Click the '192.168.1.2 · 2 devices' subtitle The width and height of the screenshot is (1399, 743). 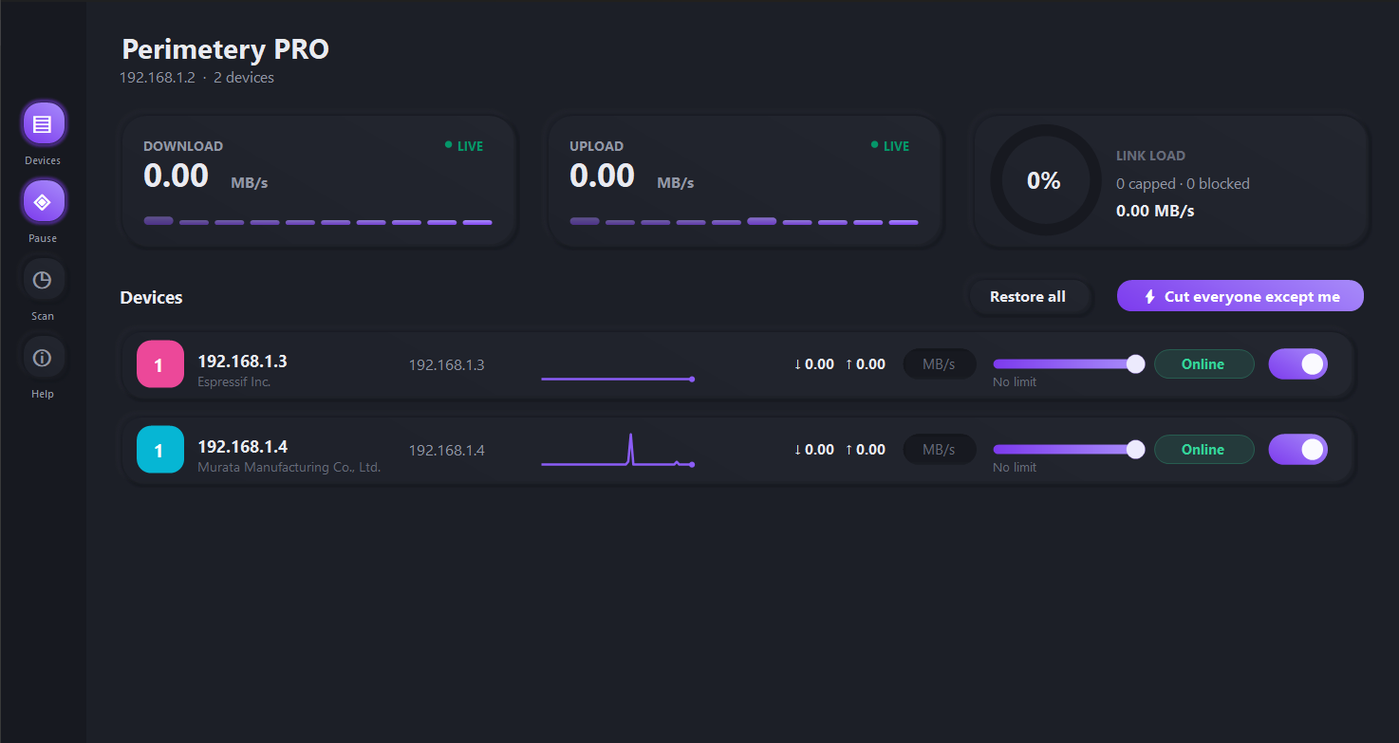pos(196,78)
